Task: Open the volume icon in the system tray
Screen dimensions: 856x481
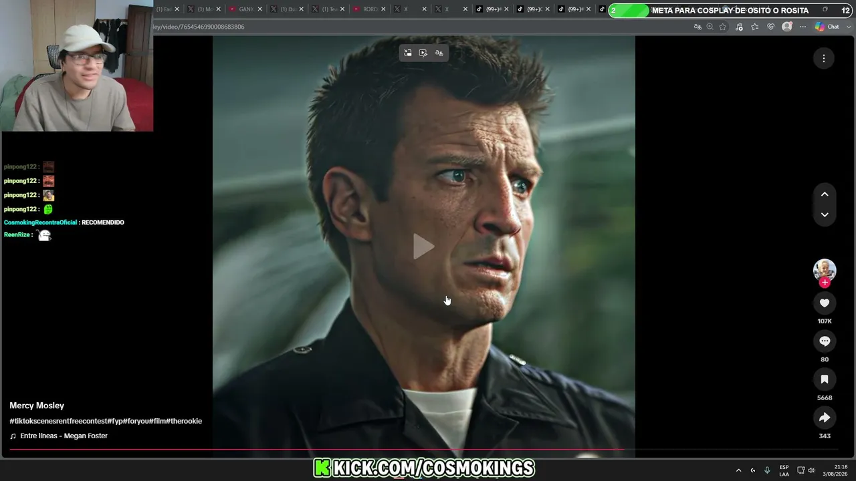Action: pos(811,470)
